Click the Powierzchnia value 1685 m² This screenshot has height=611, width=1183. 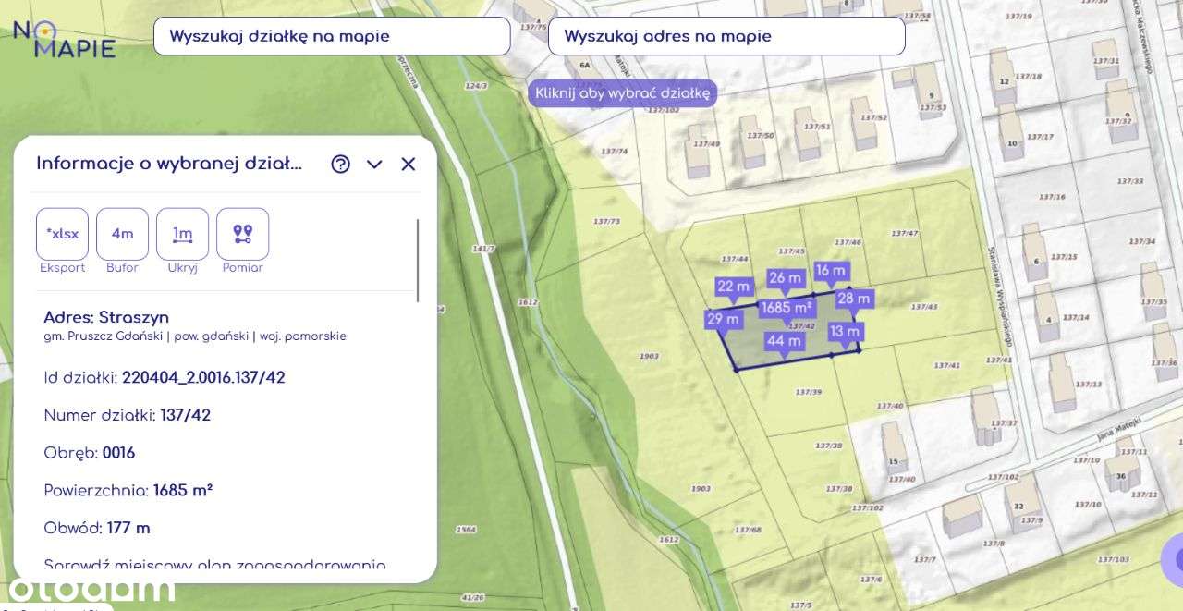coord(183,490)
